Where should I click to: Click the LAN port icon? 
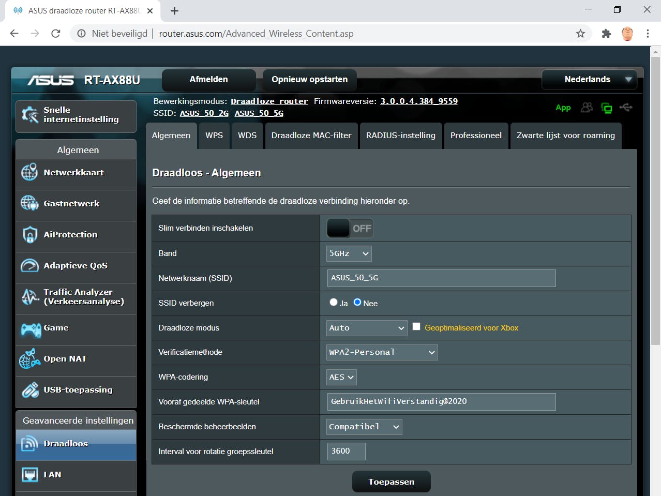(x=30, y=475)
